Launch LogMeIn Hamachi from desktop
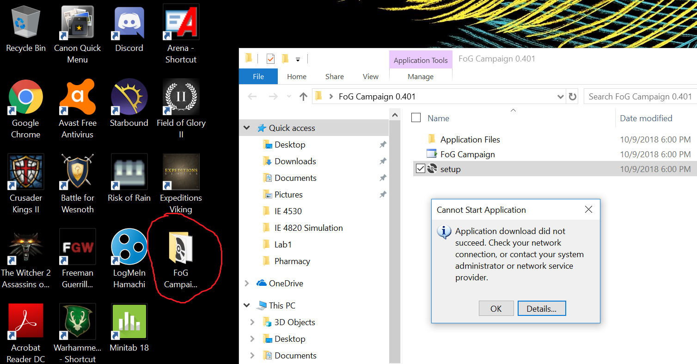This screenshot has width=697, height=364. [129, 259]
